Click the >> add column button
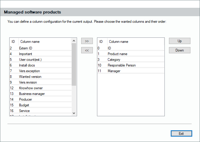 point(87,41)
